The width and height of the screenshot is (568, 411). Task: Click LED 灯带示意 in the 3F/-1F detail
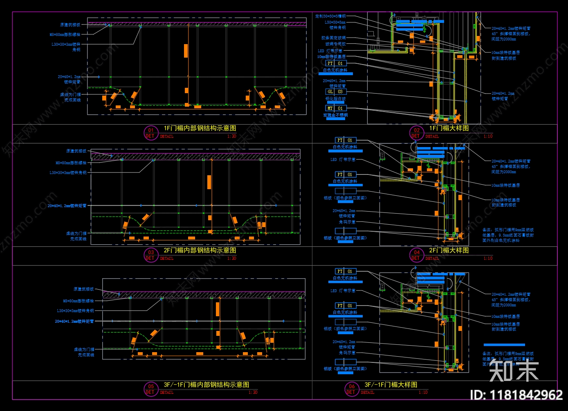[343, 291]
